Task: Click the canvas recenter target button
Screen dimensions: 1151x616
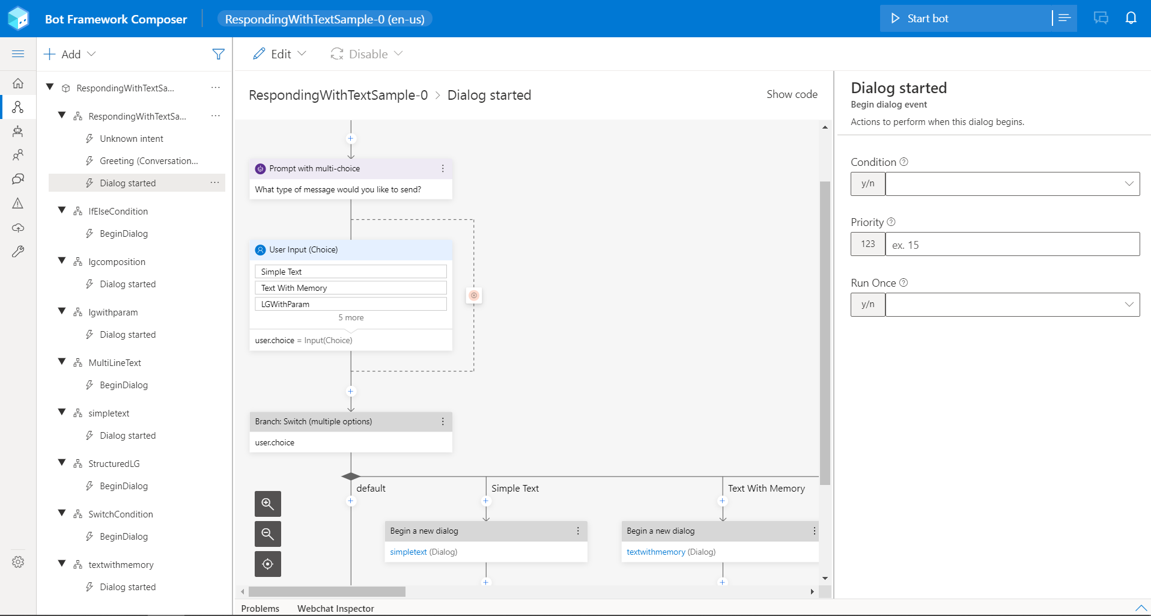Action: coord(268,564)
